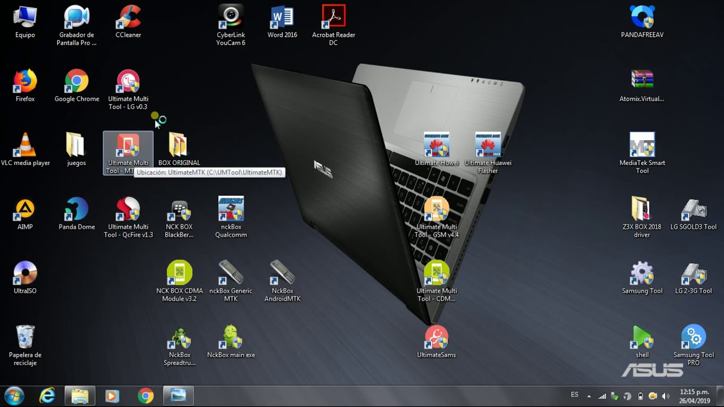Launch UltimateSams shortcut

tap(437, 342)
